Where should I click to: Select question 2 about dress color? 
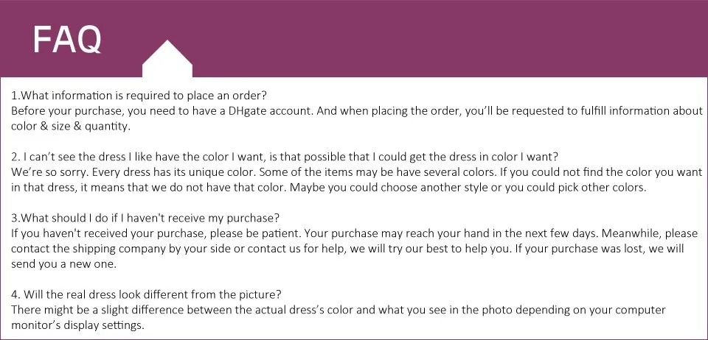coord(285,157)
